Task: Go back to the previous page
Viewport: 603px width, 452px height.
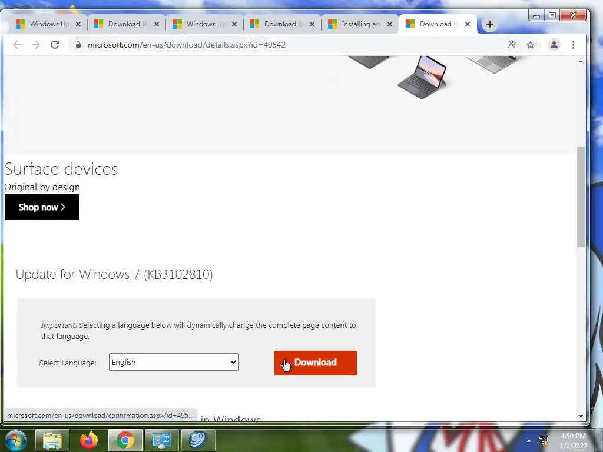Action: (17, 45)
